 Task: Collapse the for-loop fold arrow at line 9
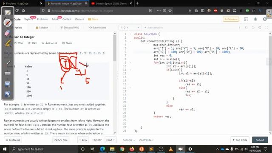[x=130, y=62]
